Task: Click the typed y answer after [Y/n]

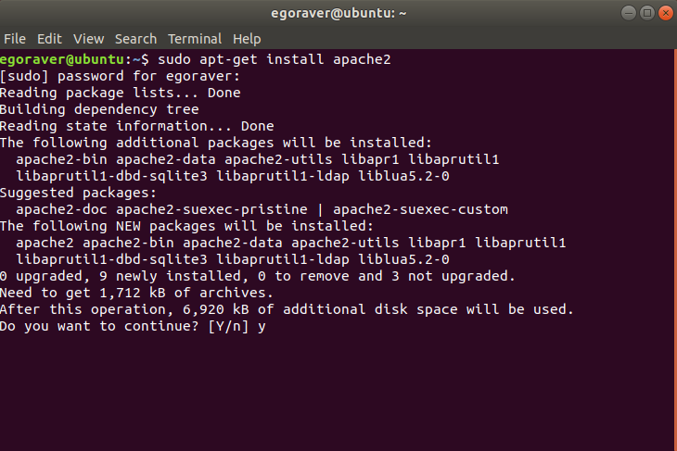Action: (262, 327)
